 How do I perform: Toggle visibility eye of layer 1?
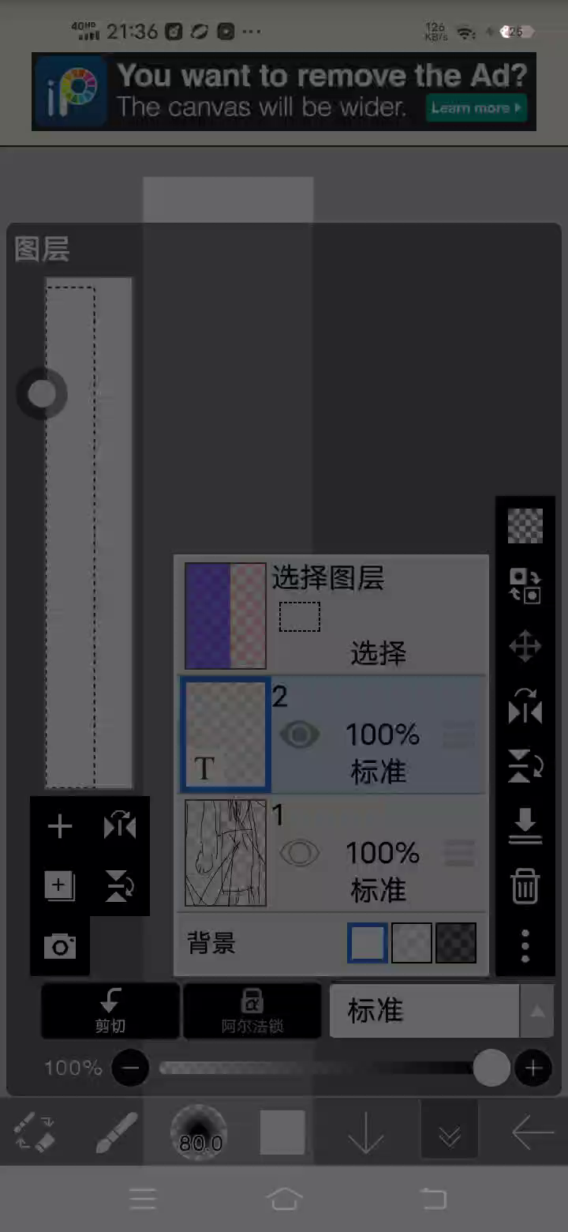click(300, 853)
